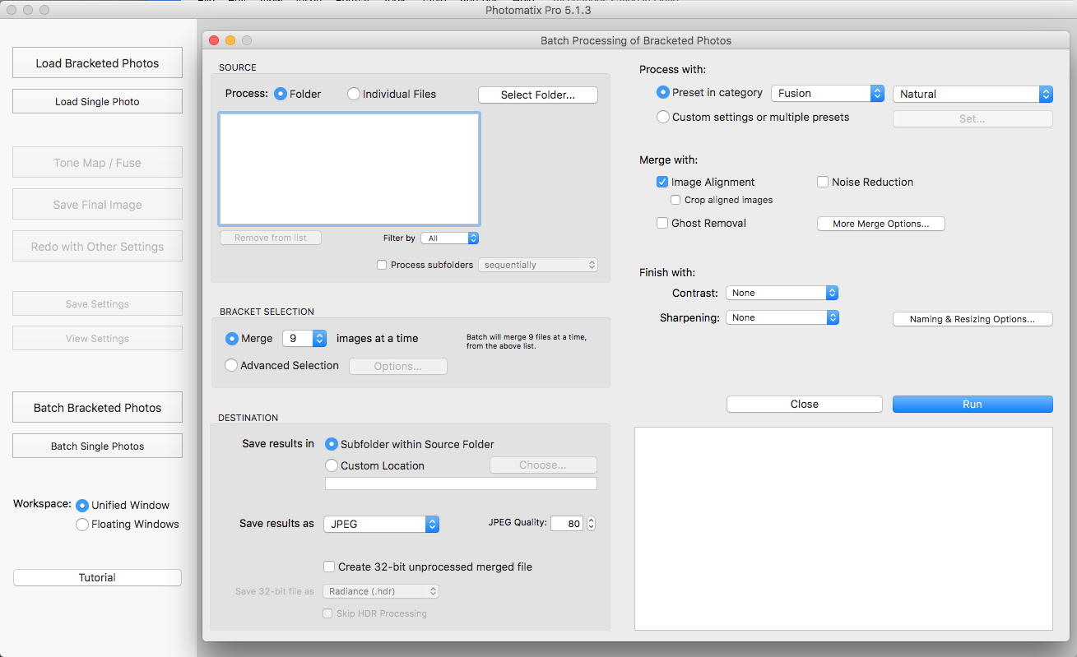Screen dimensions: 1077x657
Task: Open the Sharpening dropdown
Action: click(782, 317)
